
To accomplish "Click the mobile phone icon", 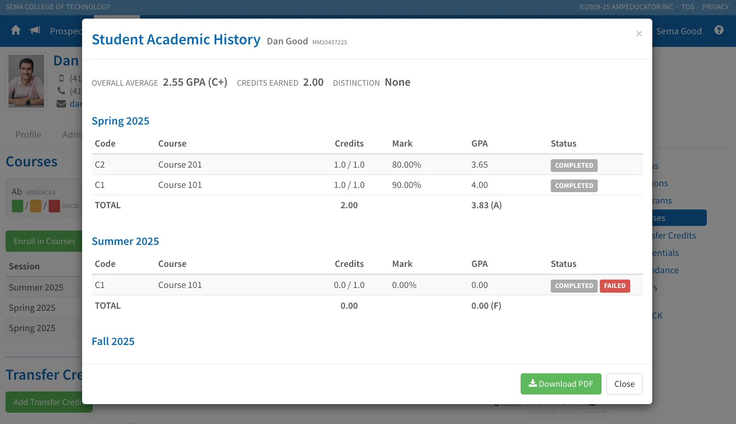I will 61,78.
